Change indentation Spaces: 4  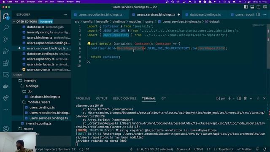pyautogui.click(x=184, y=149)
